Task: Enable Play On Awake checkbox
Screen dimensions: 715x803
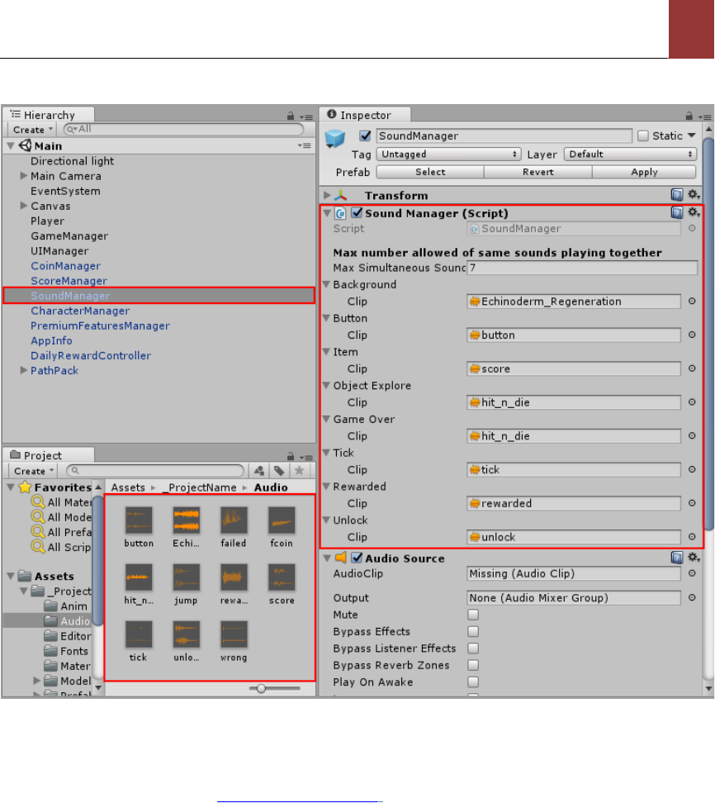Action: pyautogui.click(x=473, y=682)
